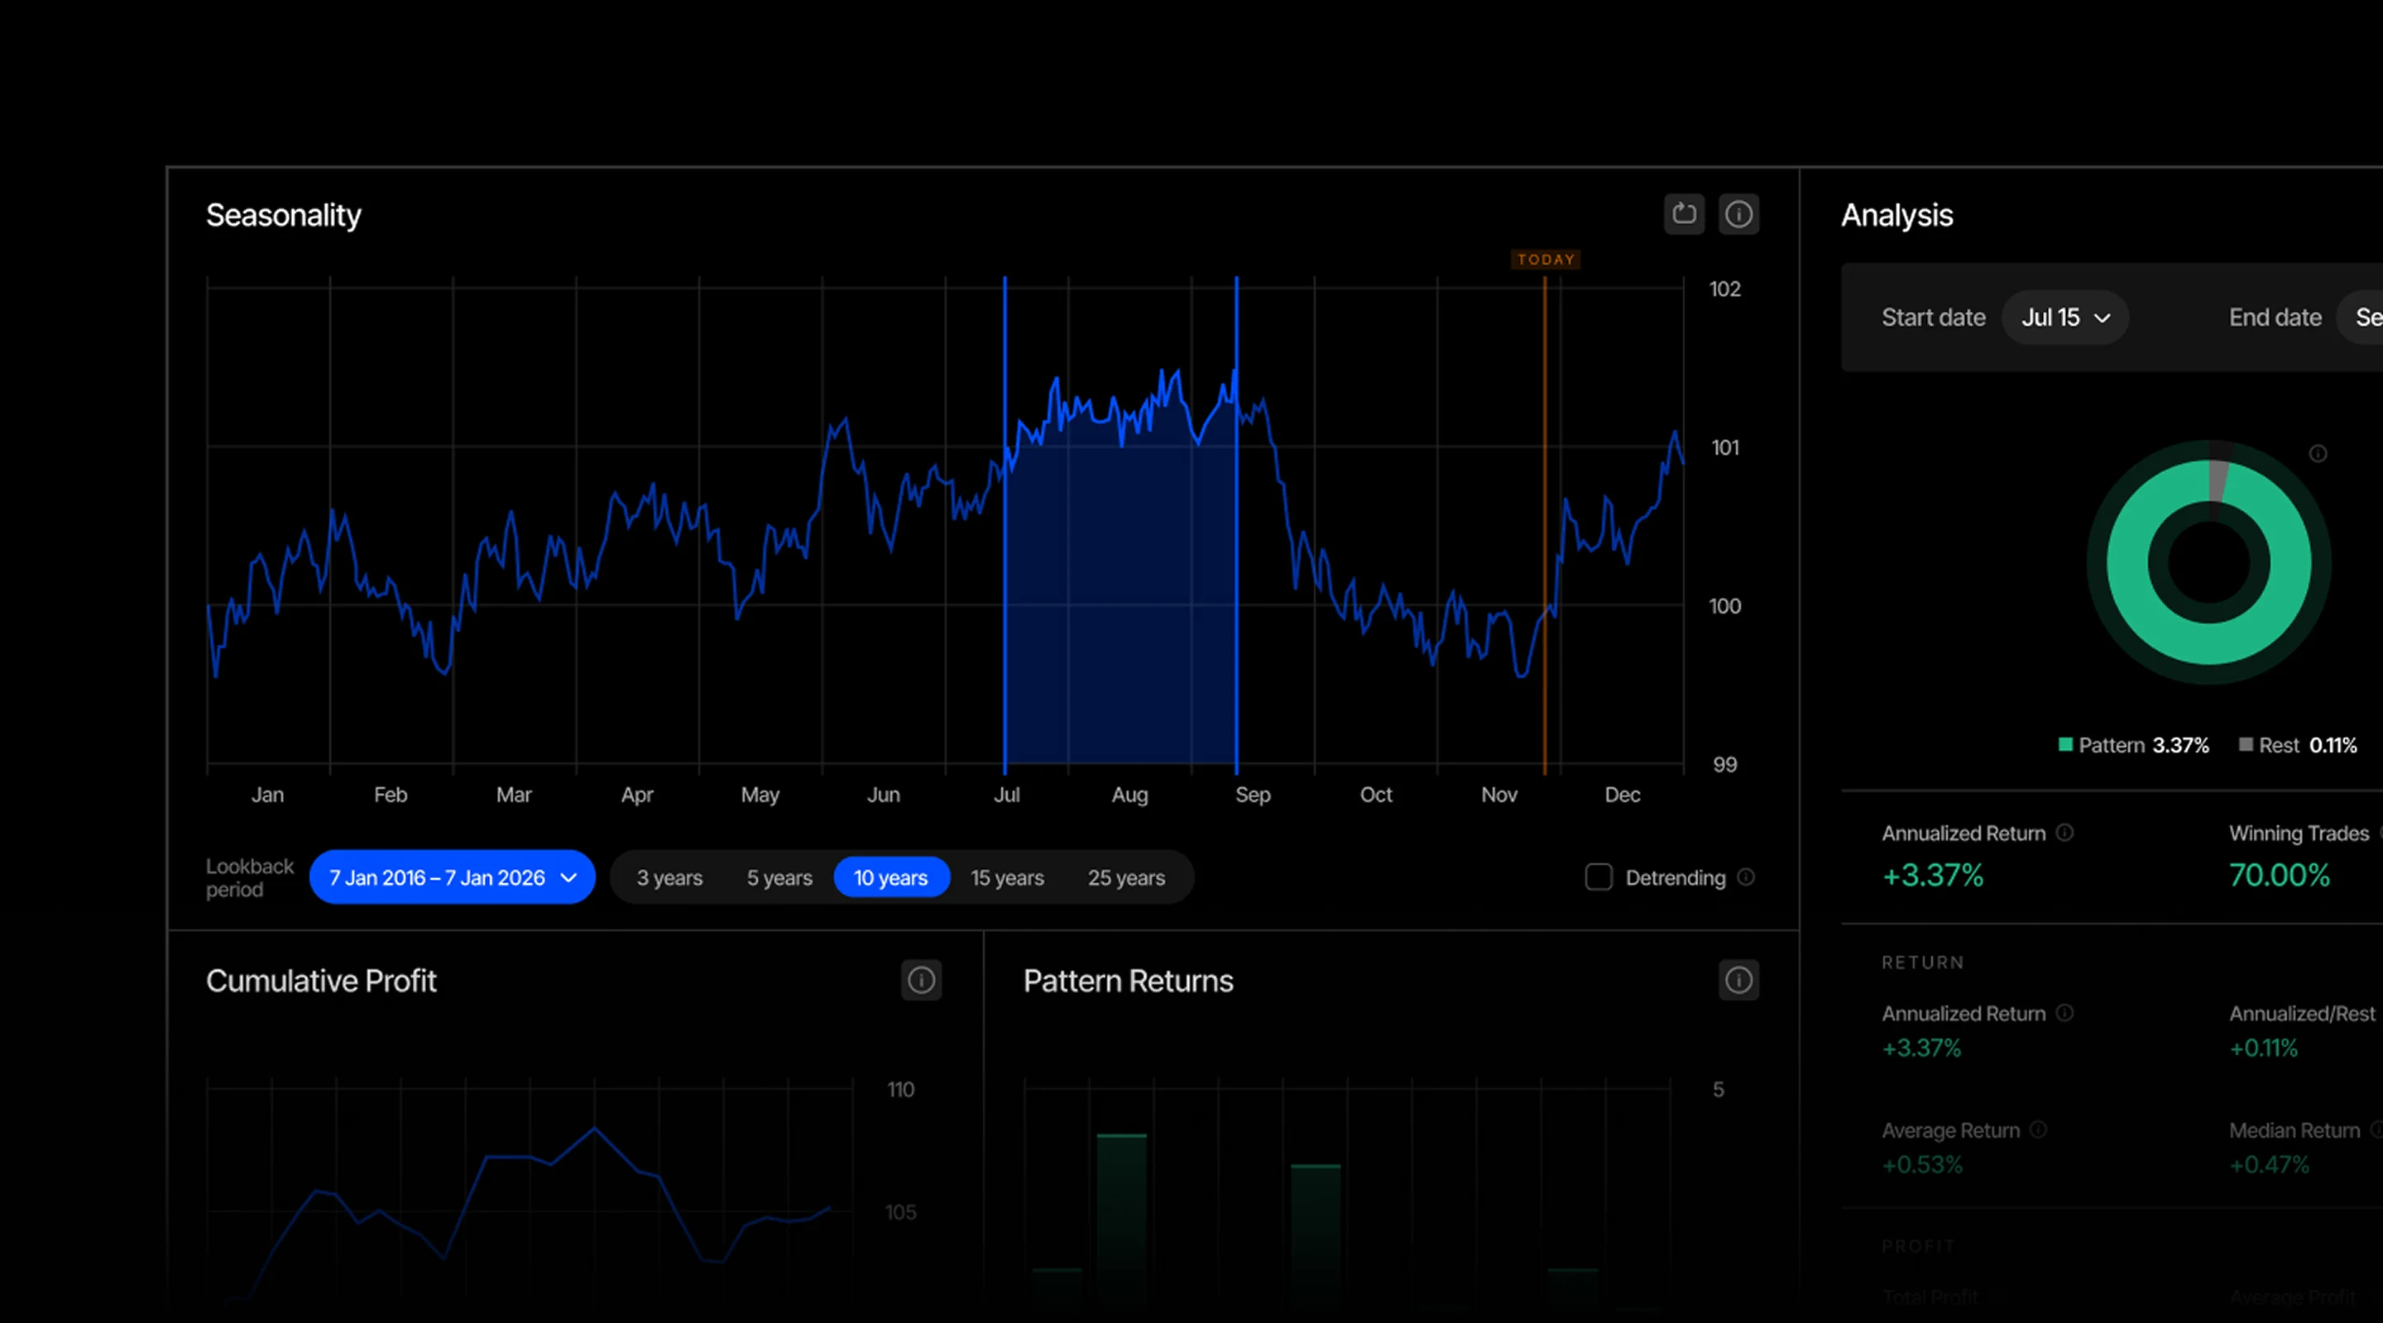Click the Cumulative Profit line chart peak

coord(594,1128)
